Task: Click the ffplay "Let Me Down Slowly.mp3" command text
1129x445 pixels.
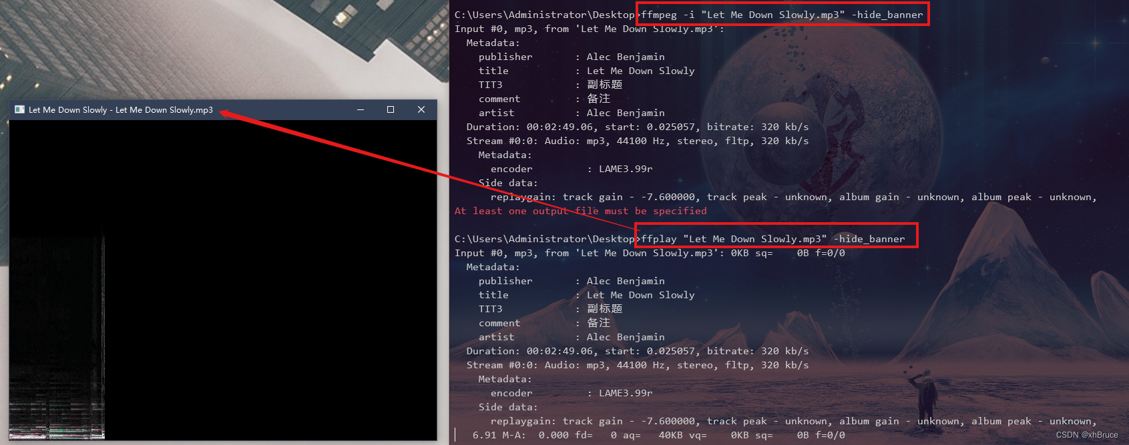Action: click(x=773, y=239)
